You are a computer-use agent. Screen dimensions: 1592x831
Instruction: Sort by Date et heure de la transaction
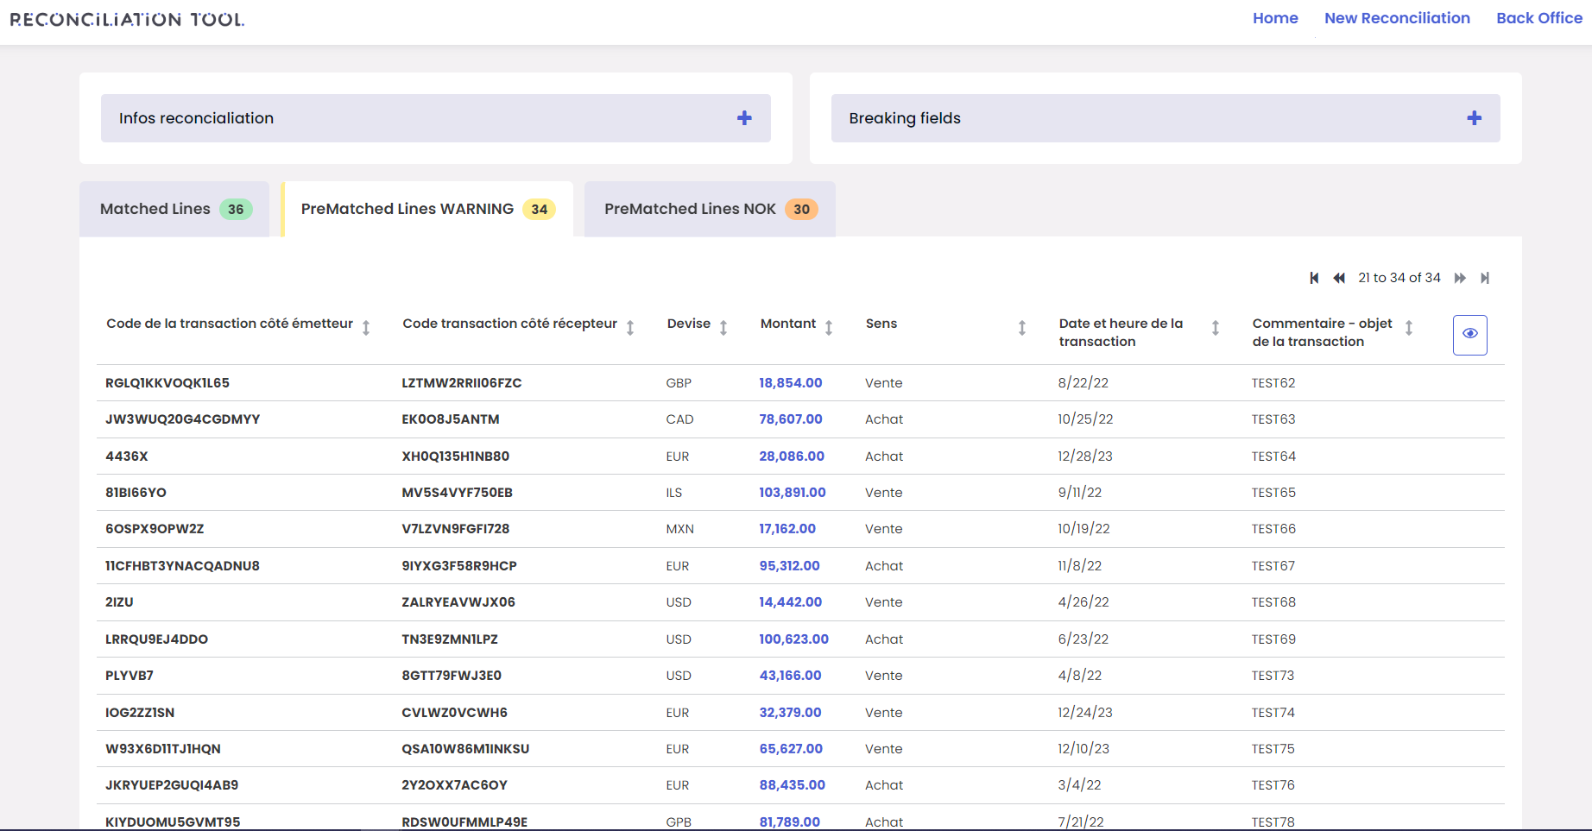click(x=1216, y=328)
